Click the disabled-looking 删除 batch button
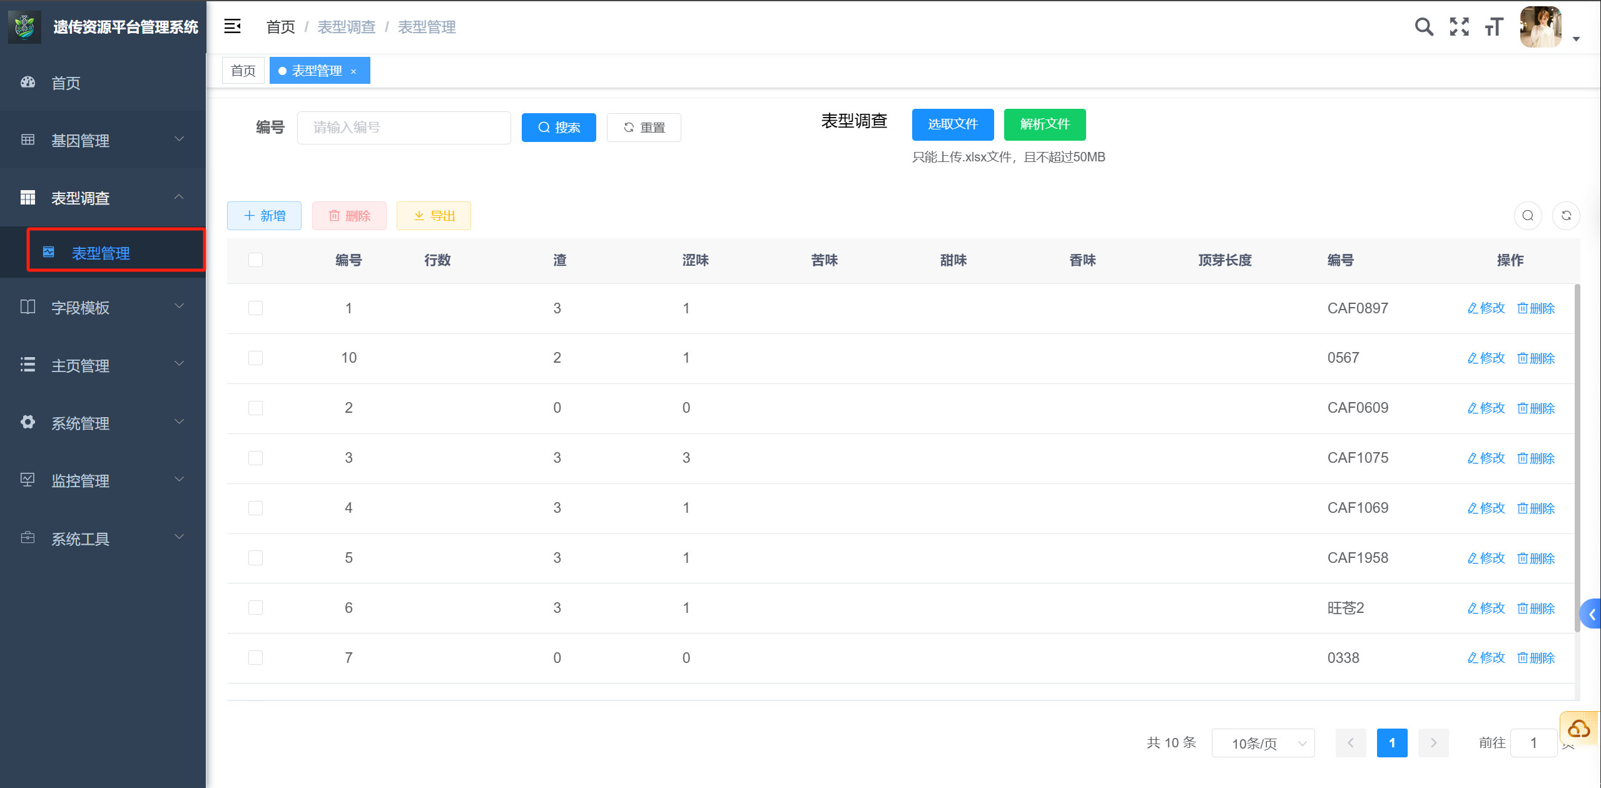This screenshot has height=788, width=1601. (x=349, y=216)
